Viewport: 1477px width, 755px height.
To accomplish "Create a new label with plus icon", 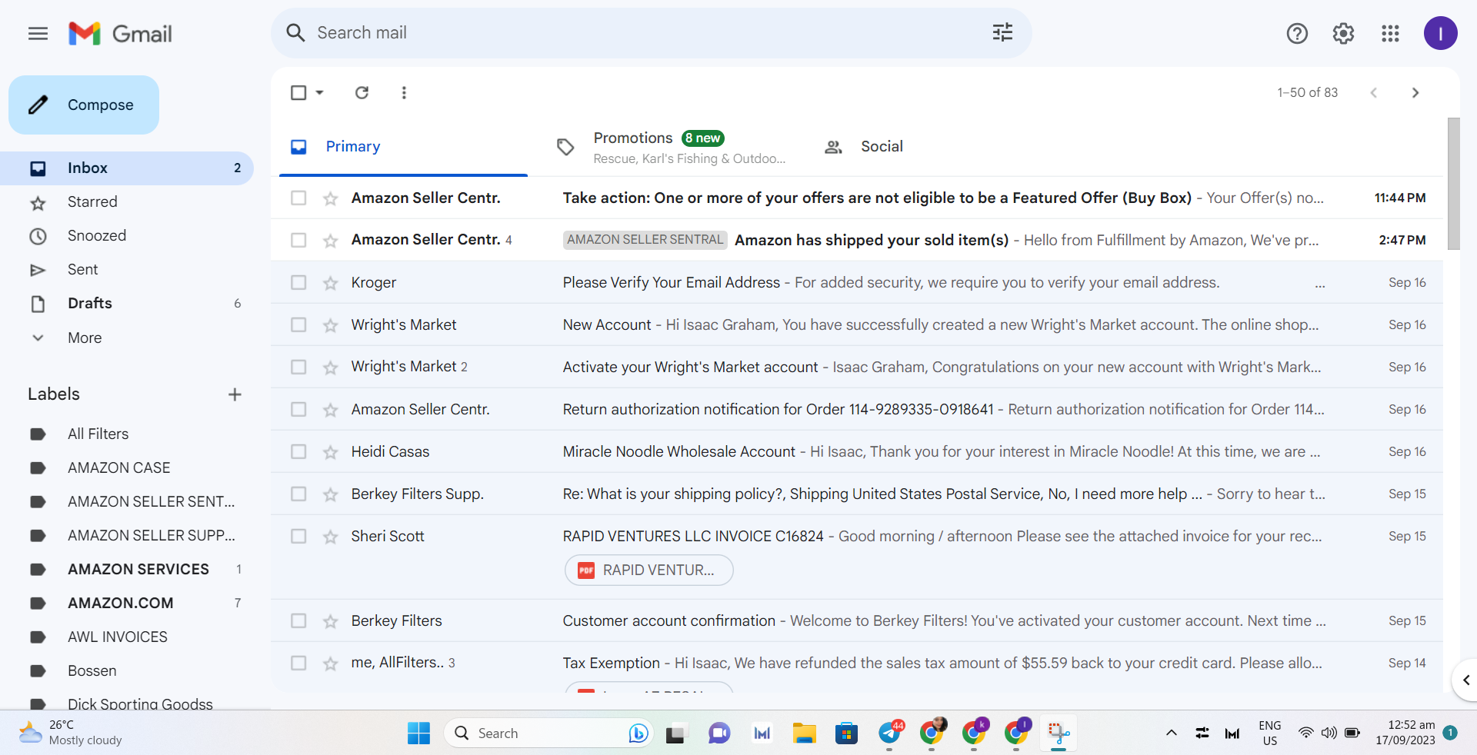I will [x=235, y=394].
